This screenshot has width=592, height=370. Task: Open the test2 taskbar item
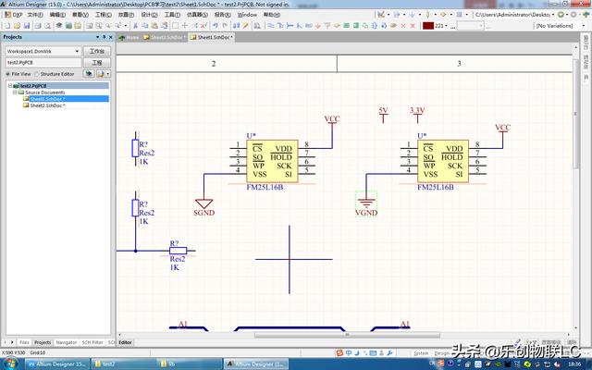(123, 364)
